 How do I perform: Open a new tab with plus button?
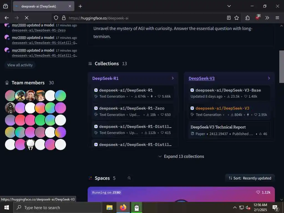pos(80,6)
